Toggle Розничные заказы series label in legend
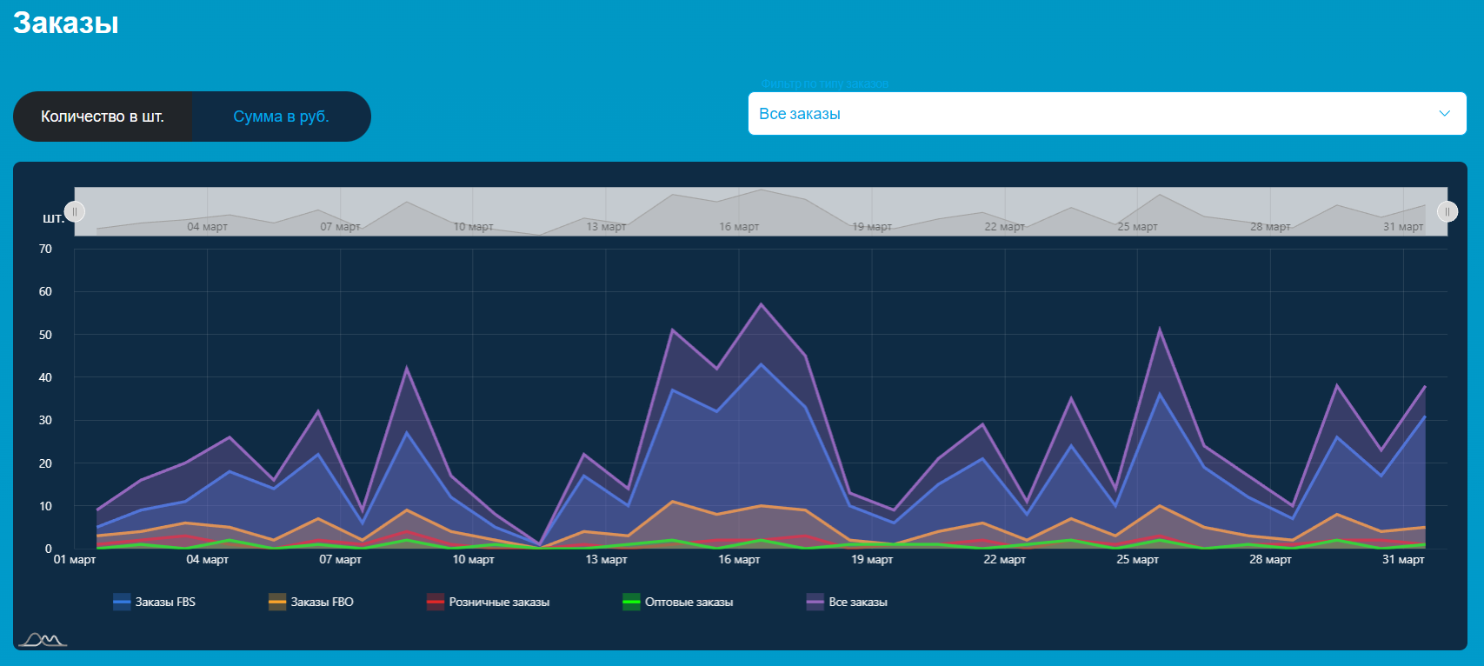This screenshot has height=666, width=1484. (x=499, y=602)
